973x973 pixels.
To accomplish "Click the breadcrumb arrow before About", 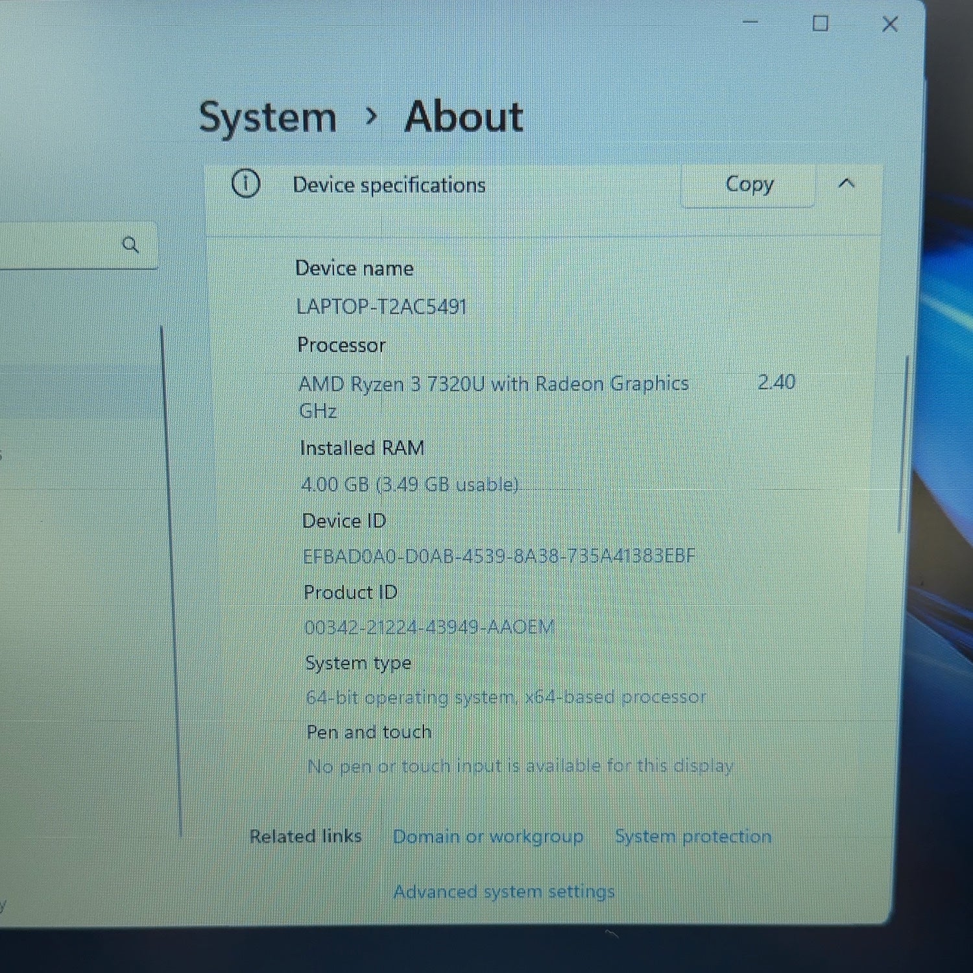I will [371, 117].
